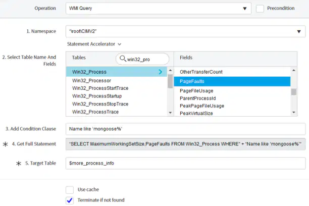
Task: Click the chevron arrow on Win32_Process row
Action: point(160,72)
